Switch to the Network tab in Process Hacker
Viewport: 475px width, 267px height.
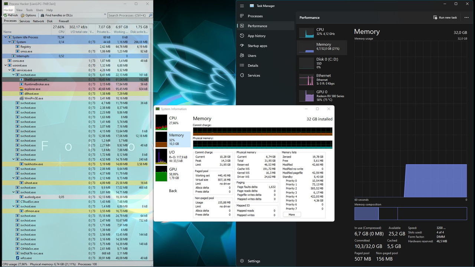click(x=39, y=21)
